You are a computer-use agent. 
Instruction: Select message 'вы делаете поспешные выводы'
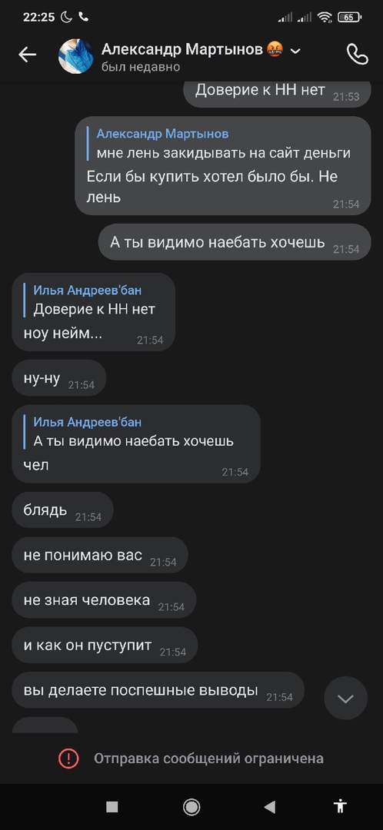158,690
